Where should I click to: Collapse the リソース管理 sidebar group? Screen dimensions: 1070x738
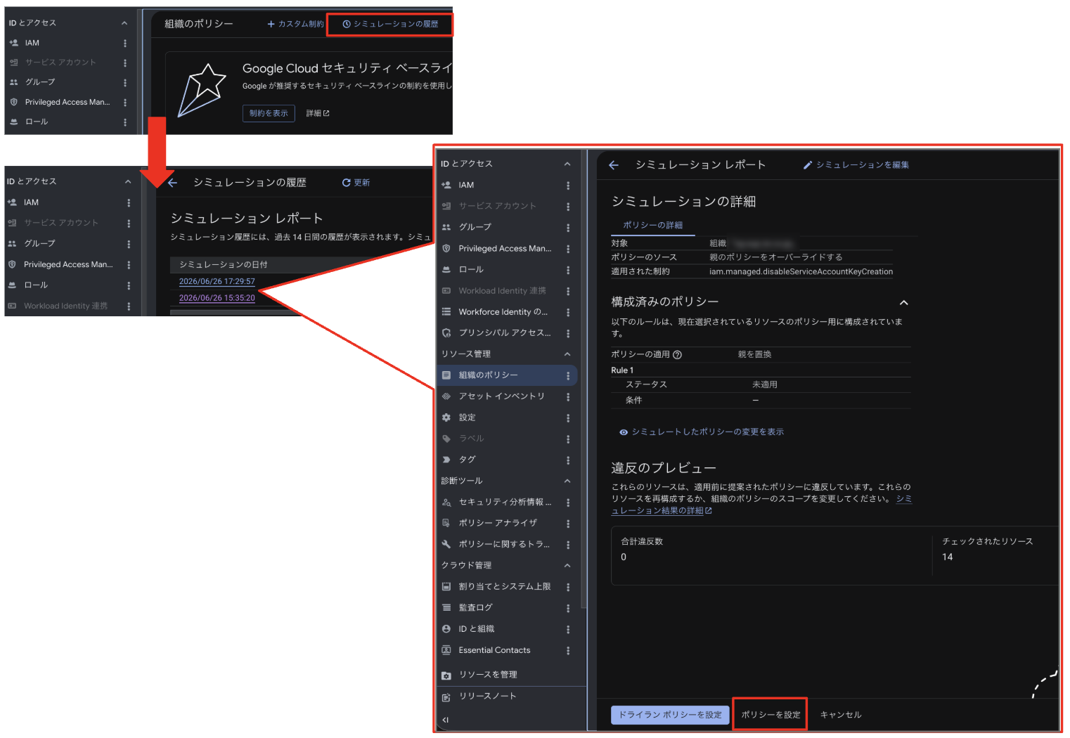pos(567,354)
